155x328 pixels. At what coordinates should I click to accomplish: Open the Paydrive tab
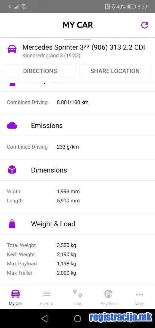109,297
